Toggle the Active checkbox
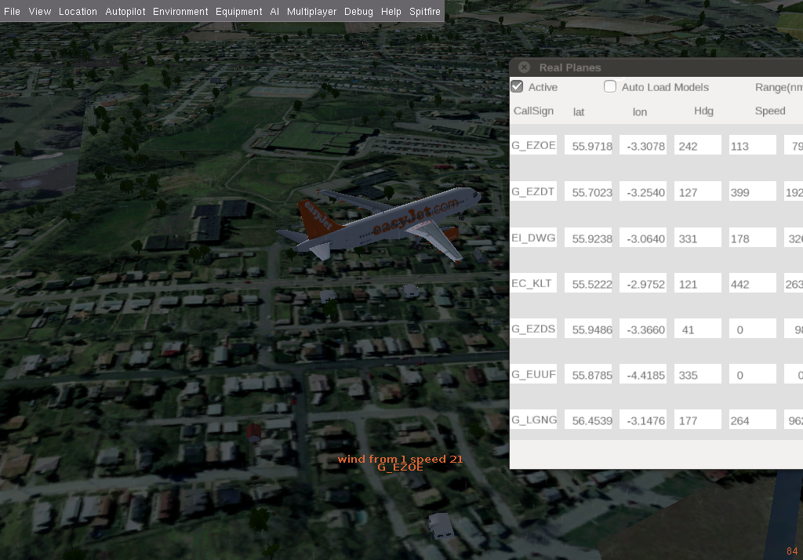803x560 pixels. [517, 87]
